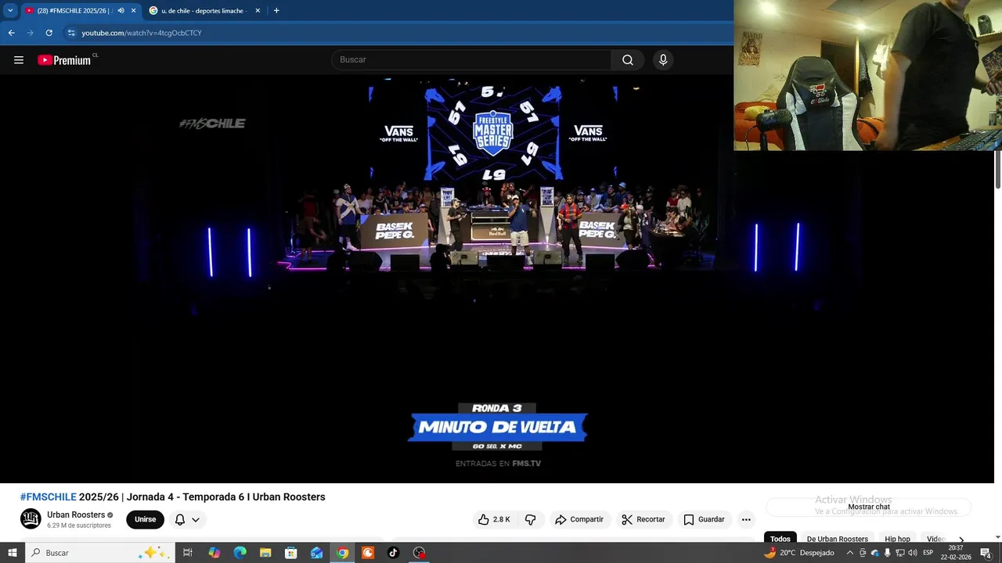This screenshot has width=1002, height=563.
Task: Click the microphone tray icon
Action: tap(887, 553)
